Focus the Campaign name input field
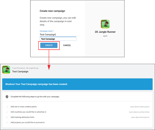The height and width of the screenshot is (130, 155). (x=58, y=34)
